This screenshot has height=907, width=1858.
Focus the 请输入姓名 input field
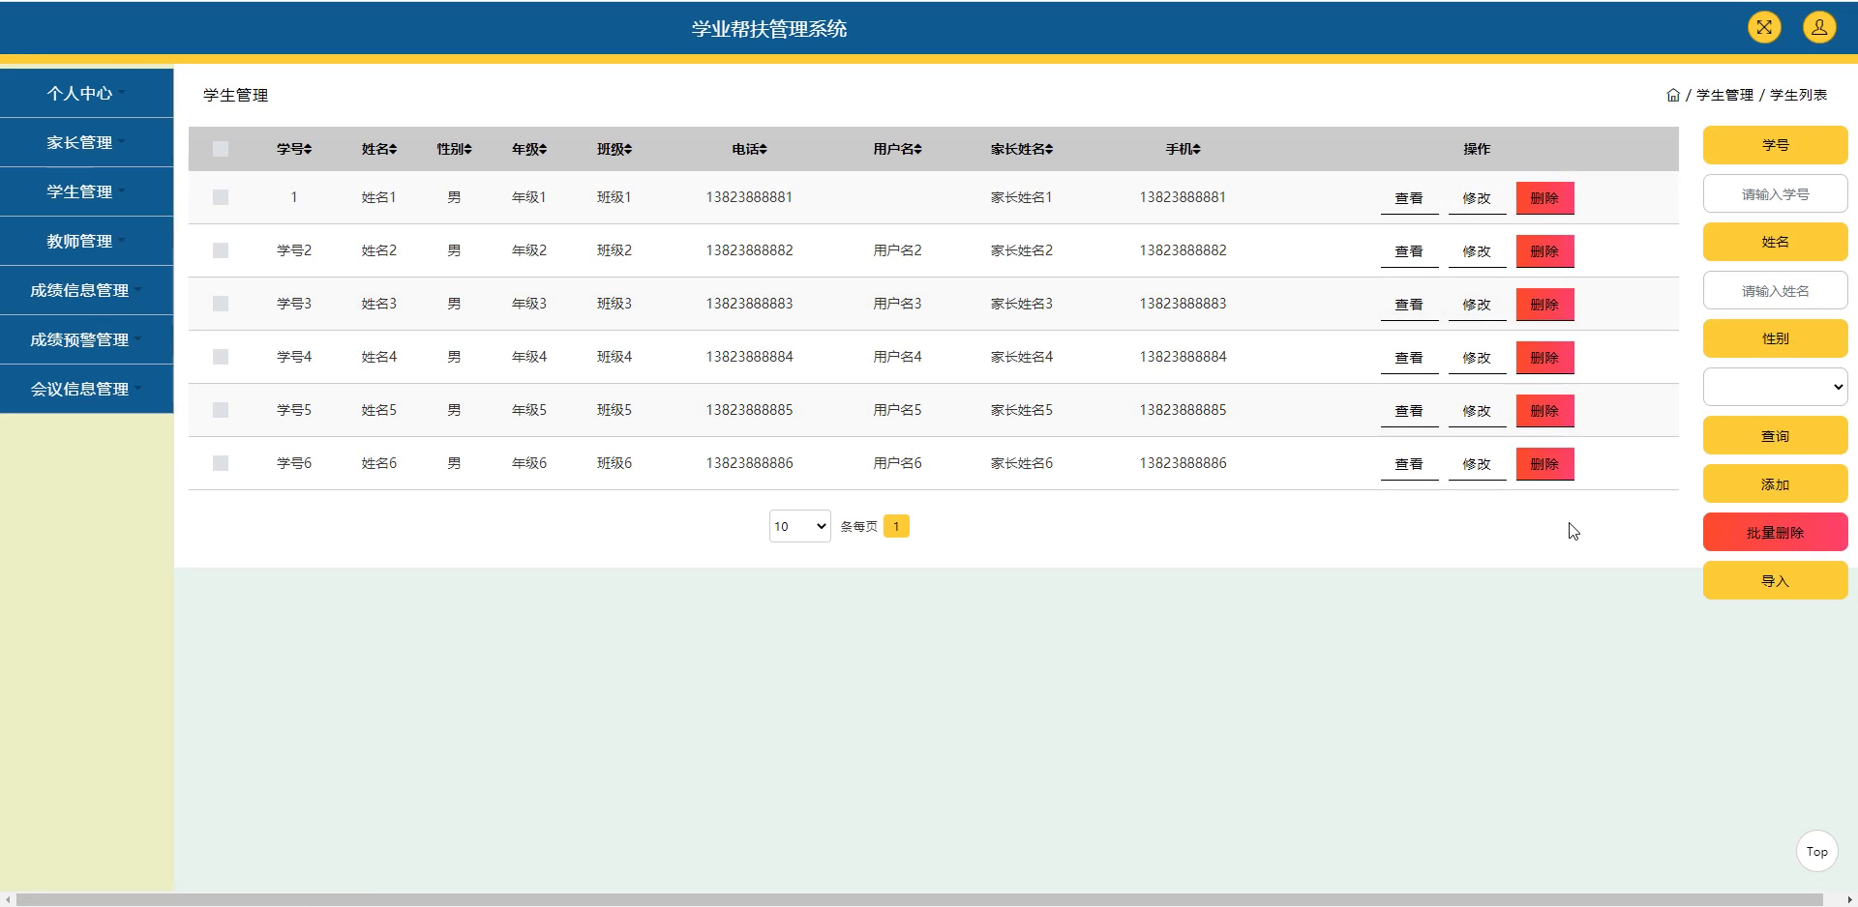1775,290
